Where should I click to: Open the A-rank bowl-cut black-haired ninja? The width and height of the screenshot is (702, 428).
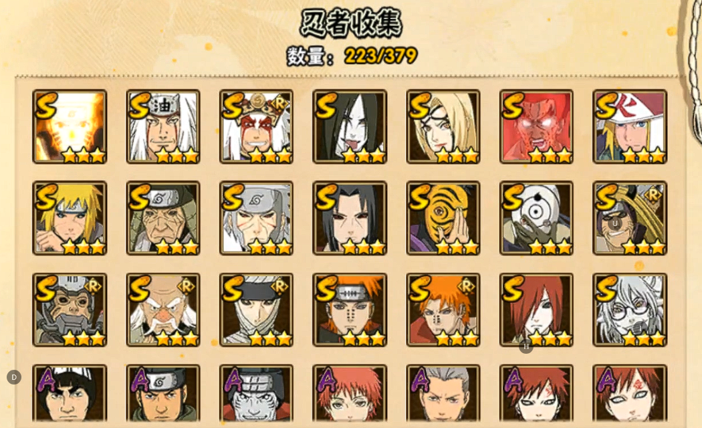click(x=70, y=393)
